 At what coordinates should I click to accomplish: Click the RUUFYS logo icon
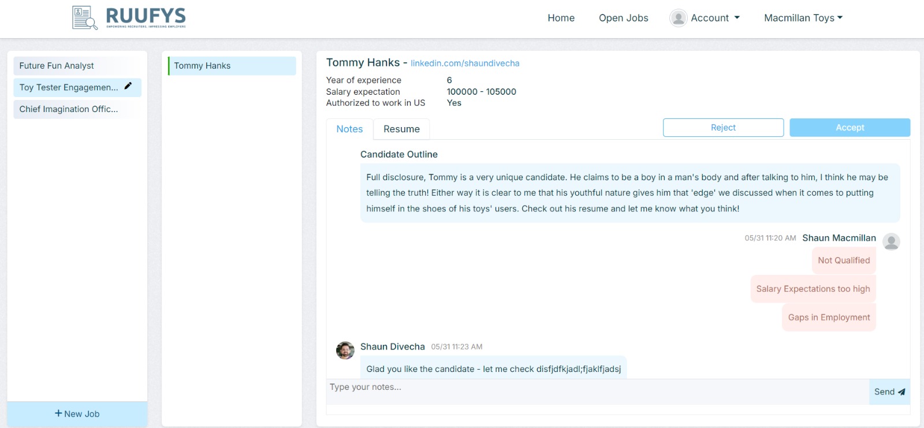pos(85,17)
